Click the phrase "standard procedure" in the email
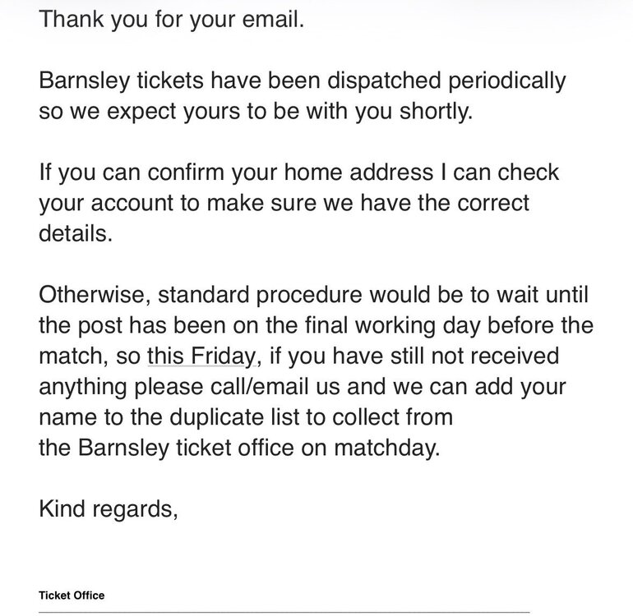 pos(260,295)
